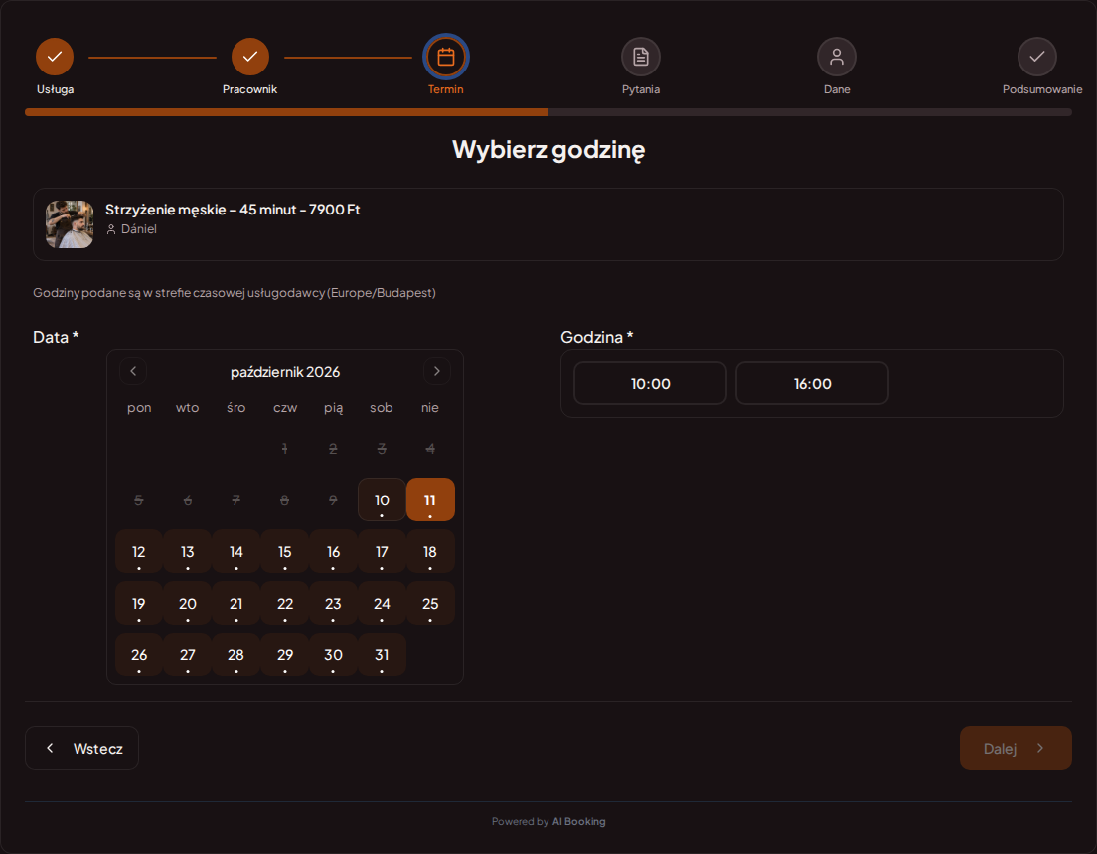Select October 31 in the calendar
This screenshot has width=1097, height=854.
(x=382, y=654)
